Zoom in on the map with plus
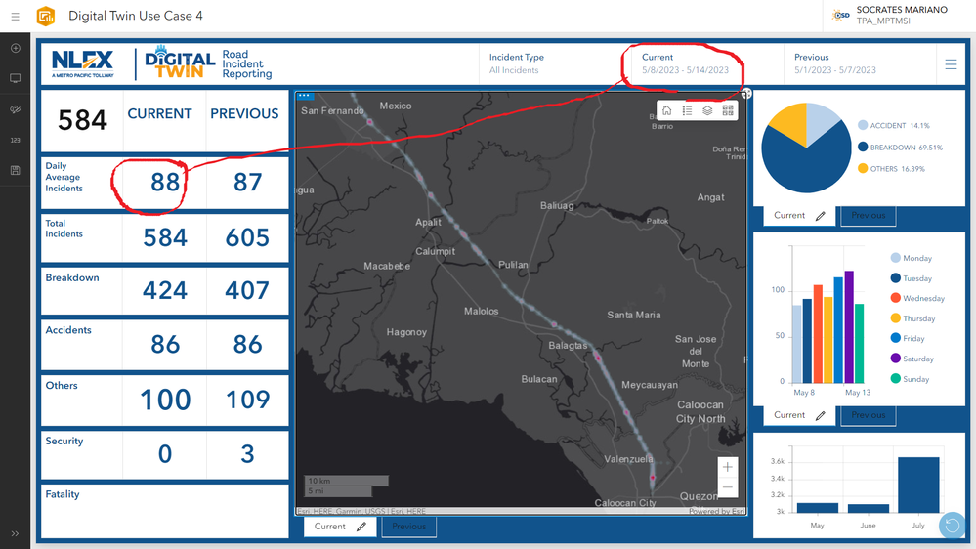976x549 pixels. coord(727,467)
